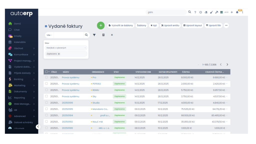The width and height of the screenshot is (256, 144).
Task: Expand the Vše search scope dropdown
Action: pyautogui.click(x=49, y=35)
